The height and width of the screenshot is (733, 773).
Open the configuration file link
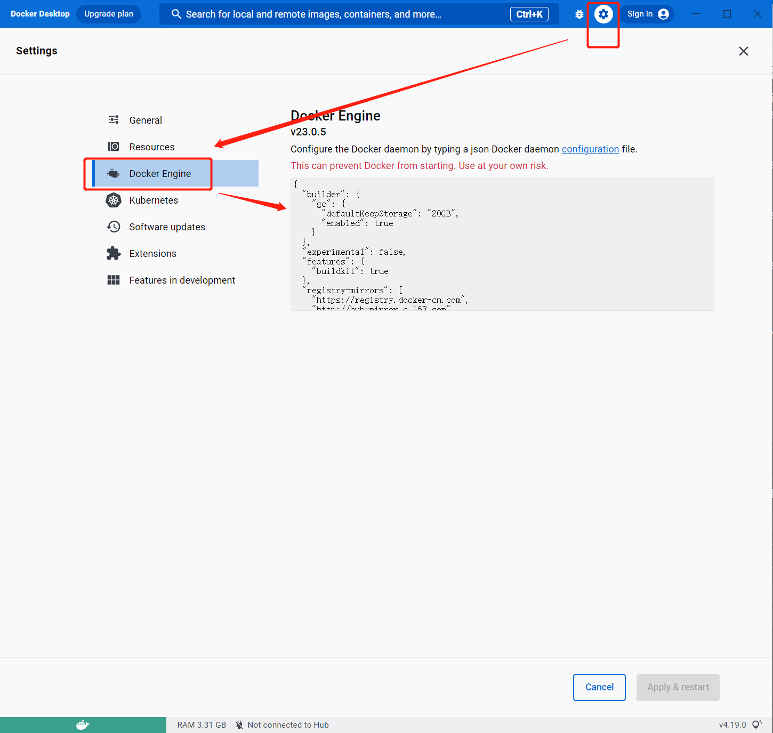pyautogui.click(x=590, y=149)
